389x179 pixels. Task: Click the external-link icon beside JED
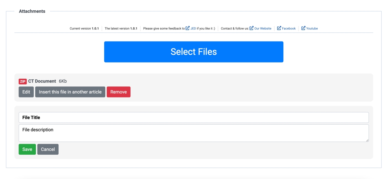[x=187, y=28]
